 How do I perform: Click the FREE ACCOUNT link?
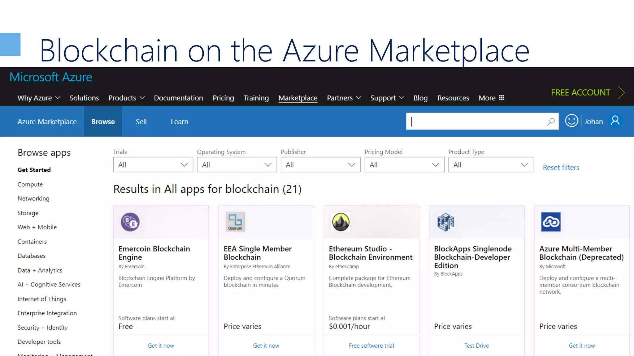pos(580,92)
